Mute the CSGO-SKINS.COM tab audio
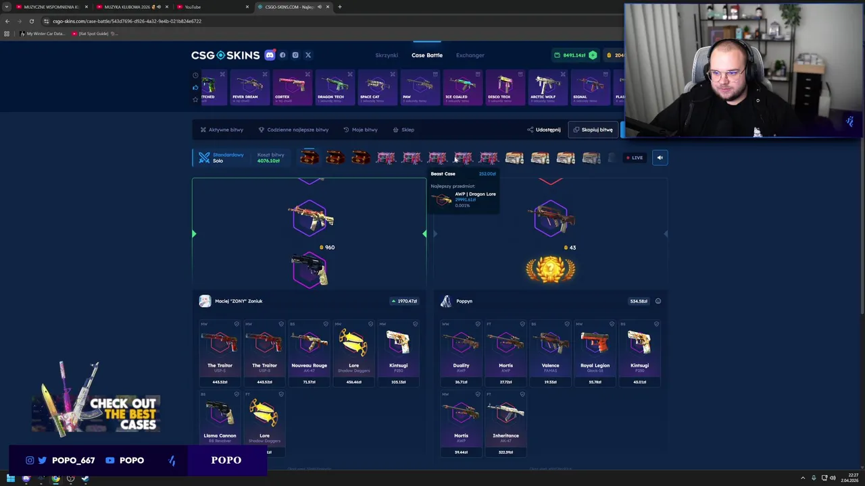865x486 pixels. [x=320, y=7]
